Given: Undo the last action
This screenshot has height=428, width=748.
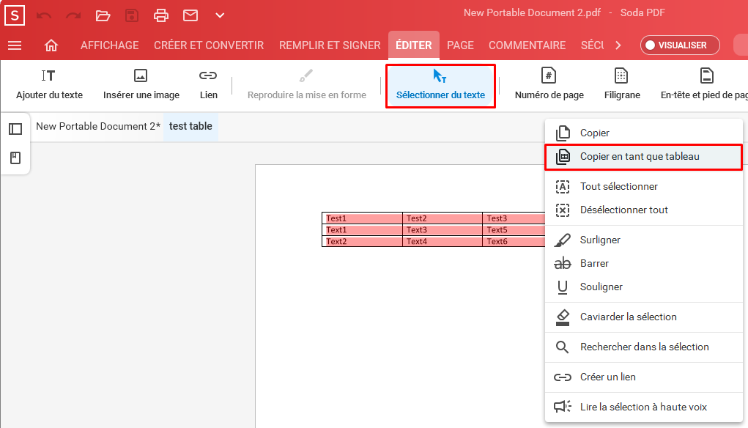Looking at the screenshot, I should tap(44, 15).
